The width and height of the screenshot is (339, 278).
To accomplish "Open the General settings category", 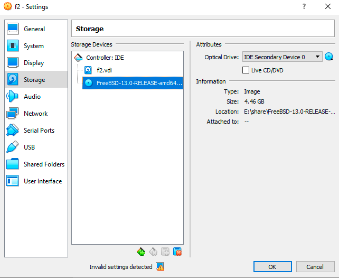I will pos(34,29).
